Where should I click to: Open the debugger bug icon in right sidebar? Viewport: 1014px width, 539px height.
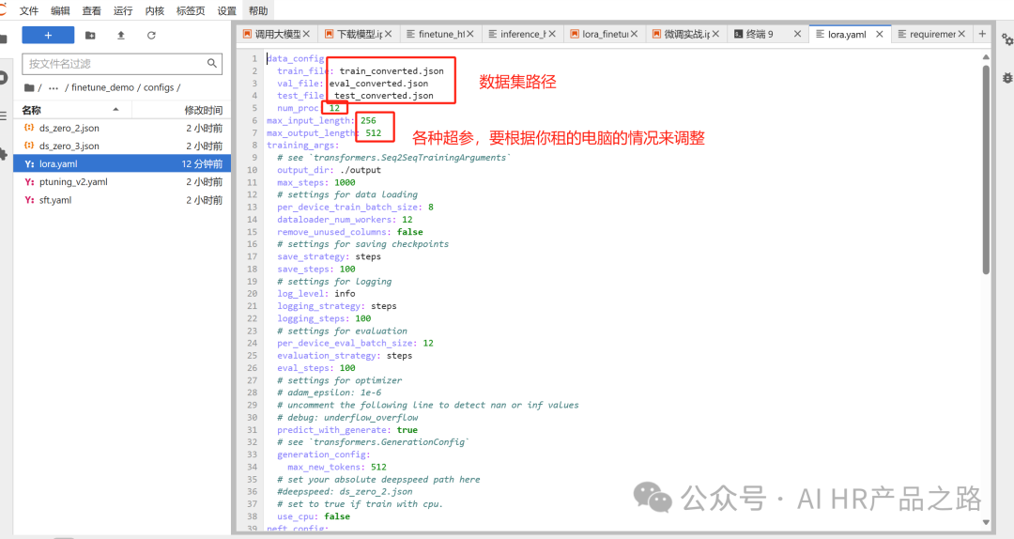point(1006,78)
